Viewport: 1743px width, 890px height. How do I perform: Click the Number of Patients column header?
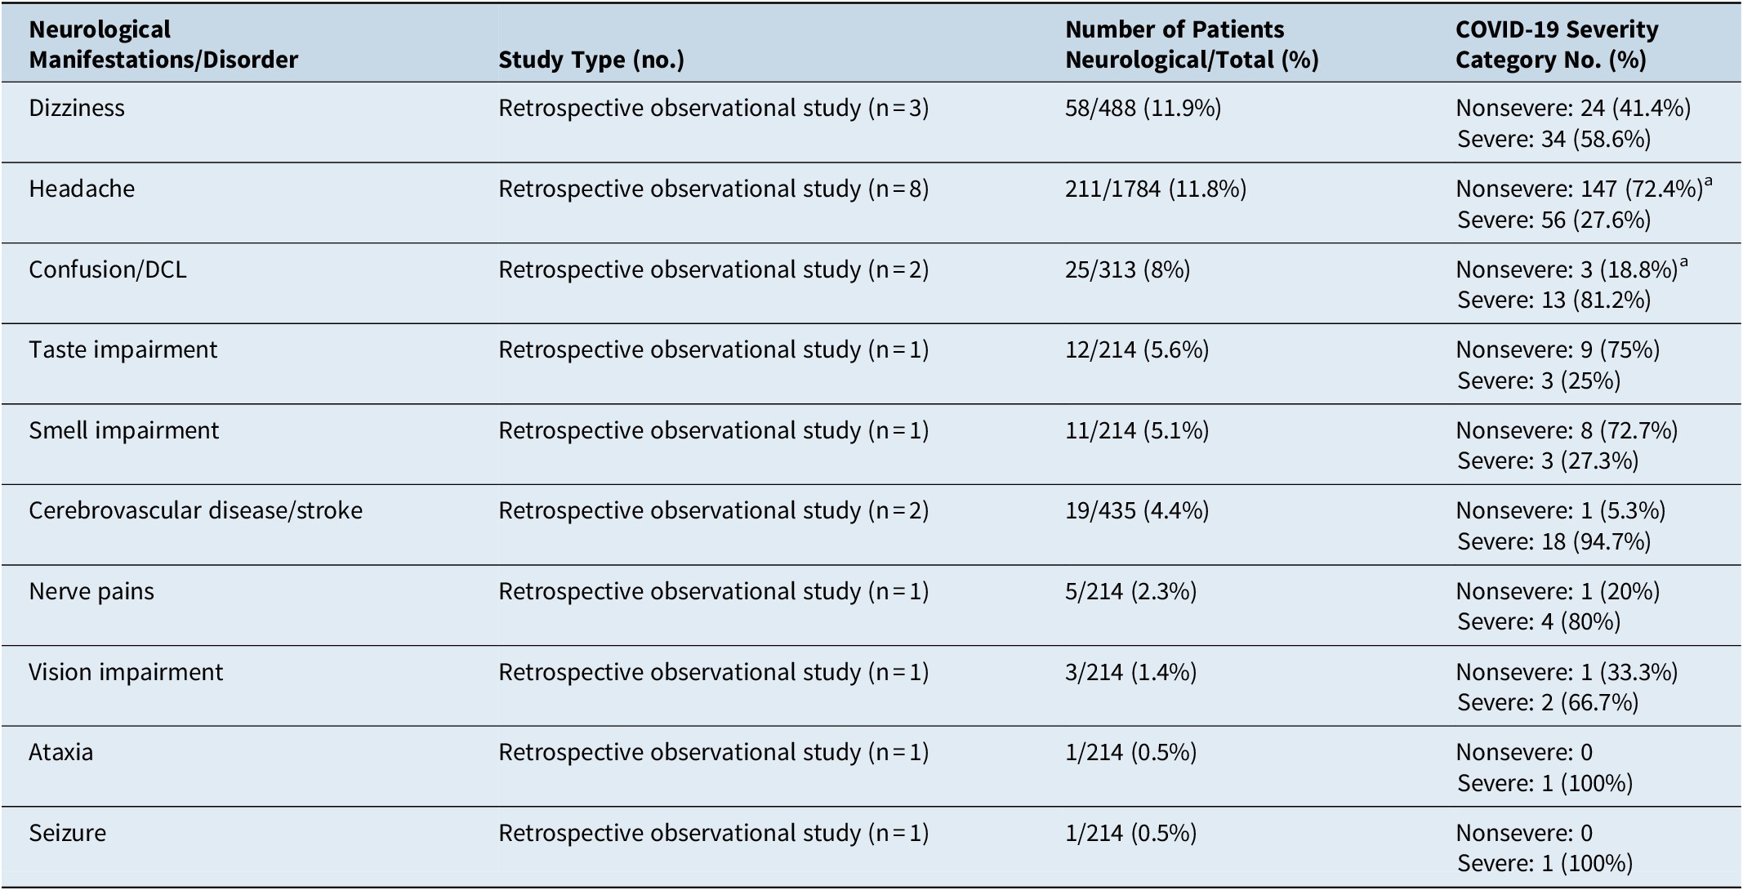[x=1192, y=45]
